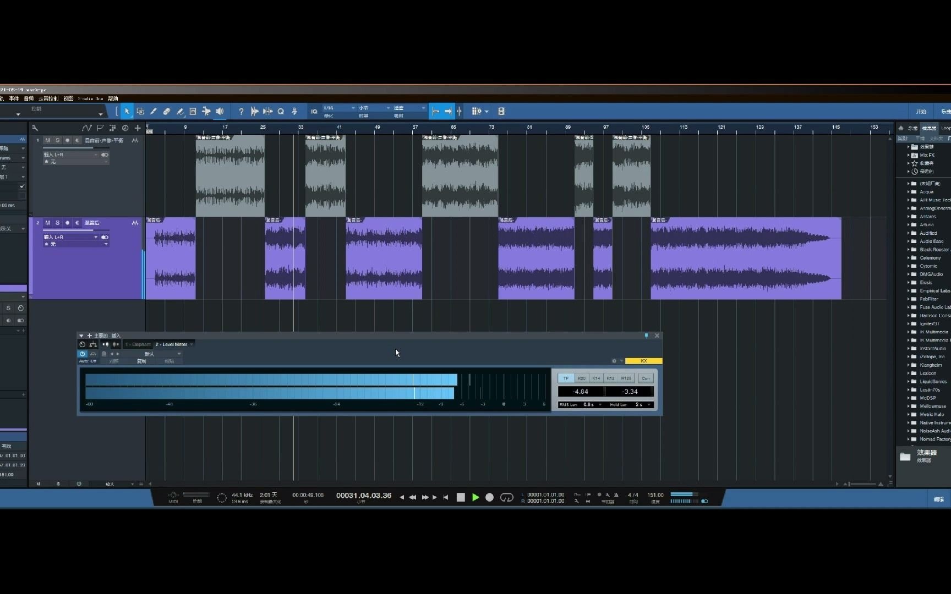Open the 视图 menu
The width and height of the screenshot is (951, 594).
(x=68, y=99)
